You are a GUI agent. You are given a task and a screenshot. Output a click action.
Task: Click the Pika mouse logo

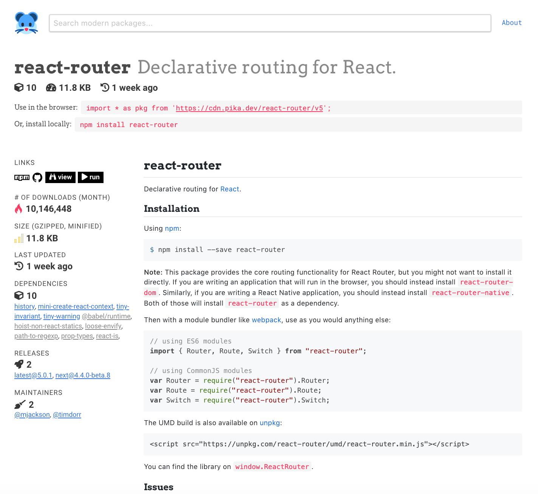pyautogui.click(x=26, y=23)
